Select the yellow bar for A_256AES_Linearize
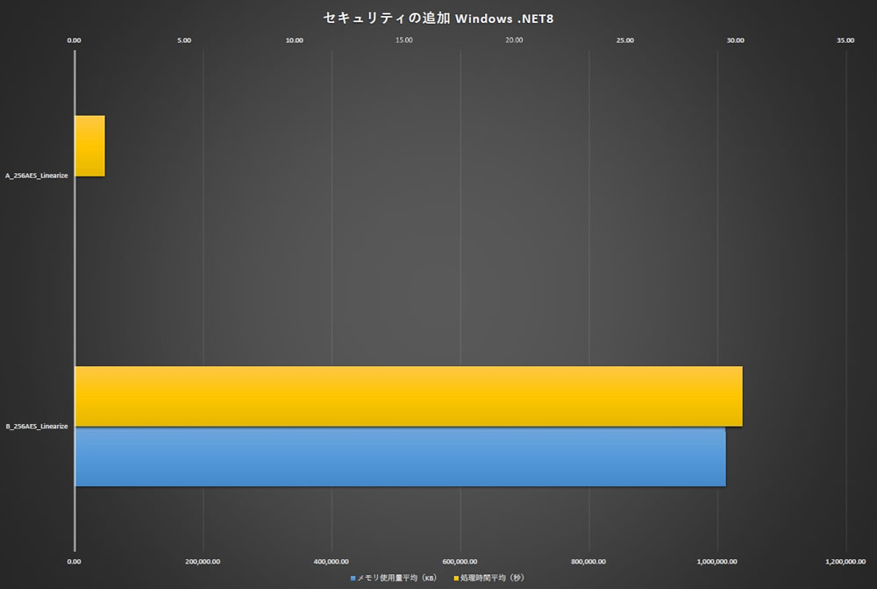The height and width of the screenshot is (589, 877). tap(89, 146)
